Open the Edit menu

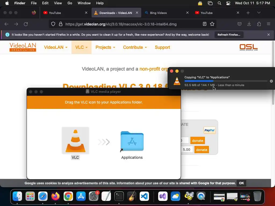pos(45,3)
